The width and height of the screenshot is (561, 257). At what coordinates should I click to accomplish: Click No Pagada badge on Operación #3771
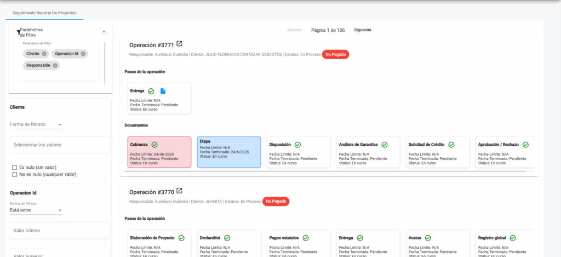[335, 54]
